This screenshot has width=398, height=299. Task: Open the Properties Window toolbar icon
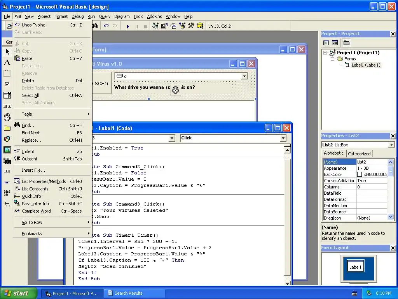(164, 26)
